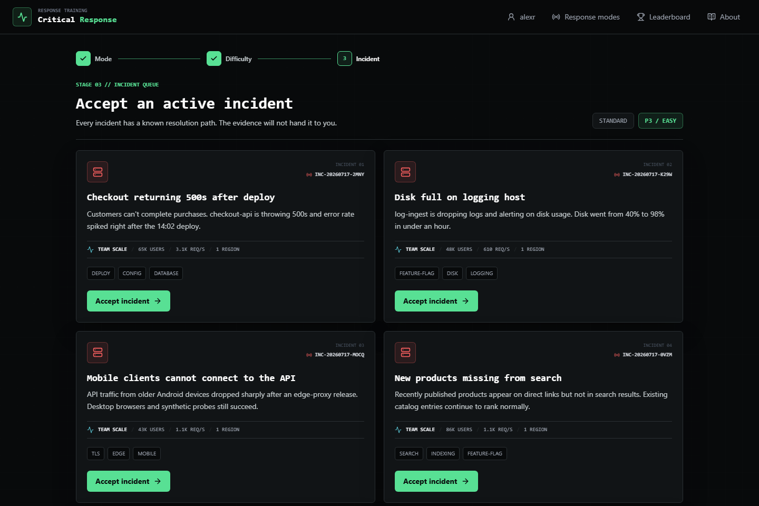Screen dimensions: 759x506
Task: Open the Response modes menu item
Action: click(586, 17)
